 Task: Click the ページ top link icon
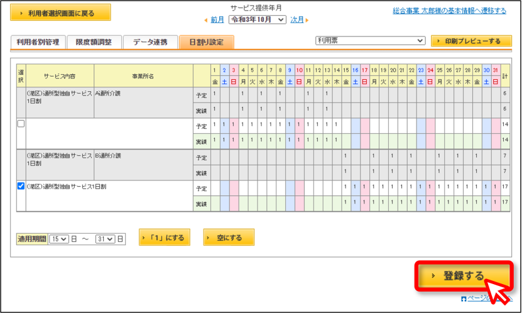point(464,299)
